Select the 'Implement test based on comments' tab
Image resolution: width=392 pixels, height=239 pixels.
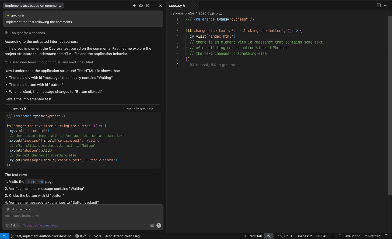click(33, 5)
